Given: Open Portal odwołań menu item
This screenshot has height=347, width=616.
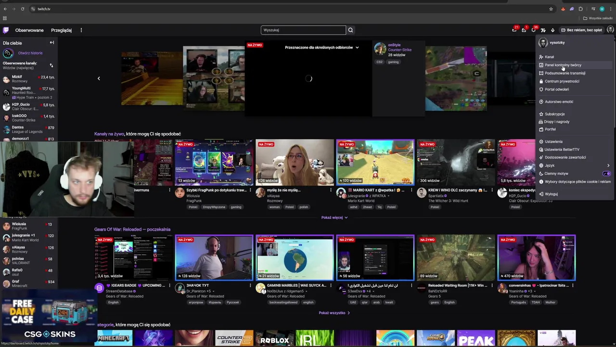Looking at the screenshot, I should tap(575, 89).
